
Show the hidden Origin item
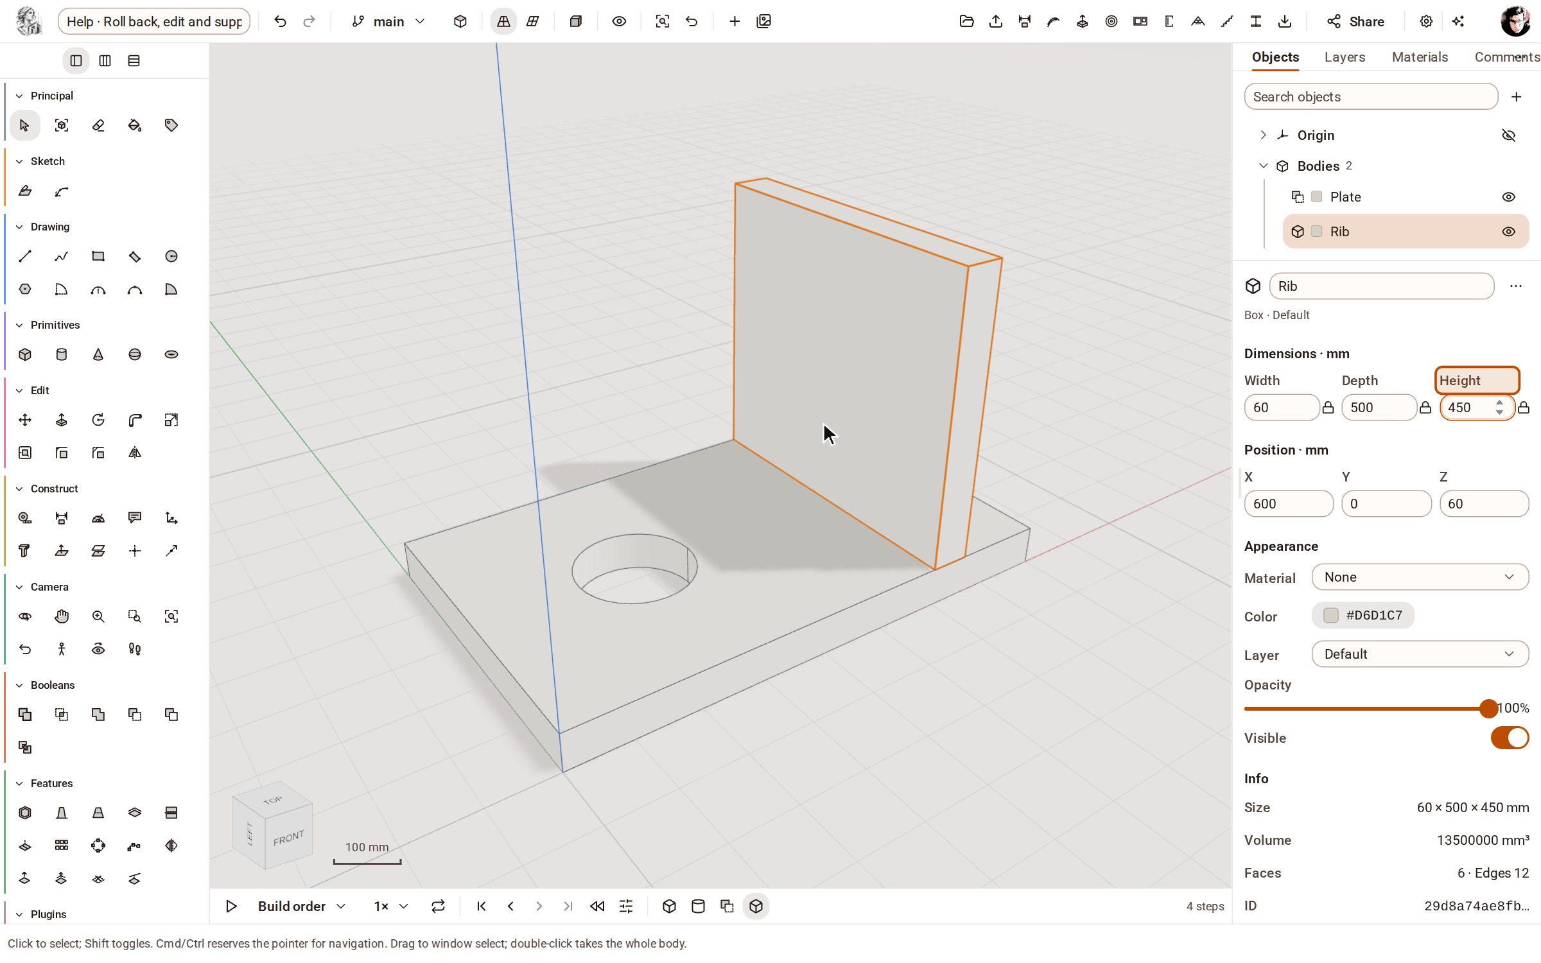pyautogui.click(x=1509, y=135)
